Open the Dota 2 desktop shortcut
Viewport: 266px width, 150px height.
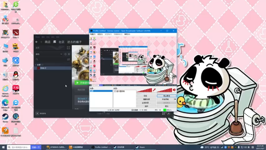pos(16,34)
